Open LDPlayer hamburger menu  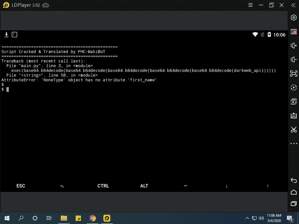[x=250, y=5]
